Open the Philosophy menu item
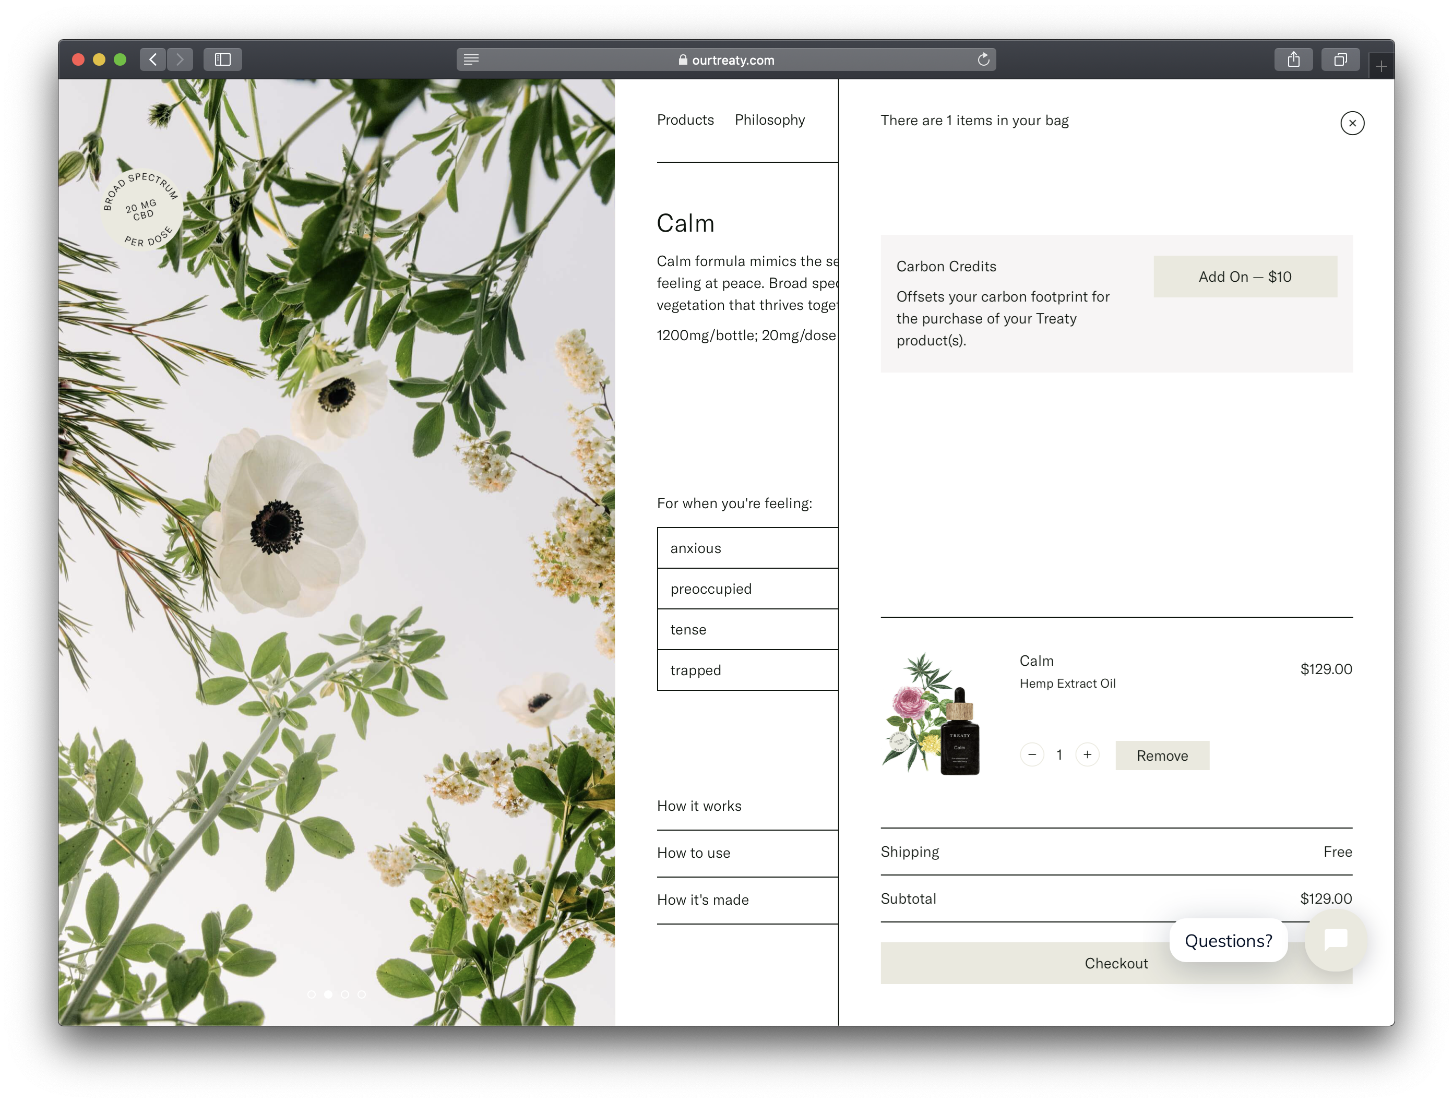This screenshot has height=1103, width=1453. pyautogui.click(x=769, y=119)
